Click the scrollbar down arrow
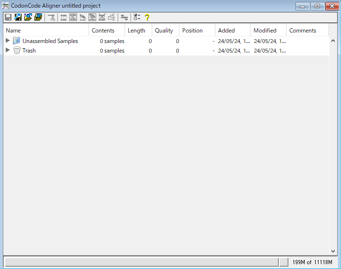This screenshot has width=341, height=269. click(333, 251)
